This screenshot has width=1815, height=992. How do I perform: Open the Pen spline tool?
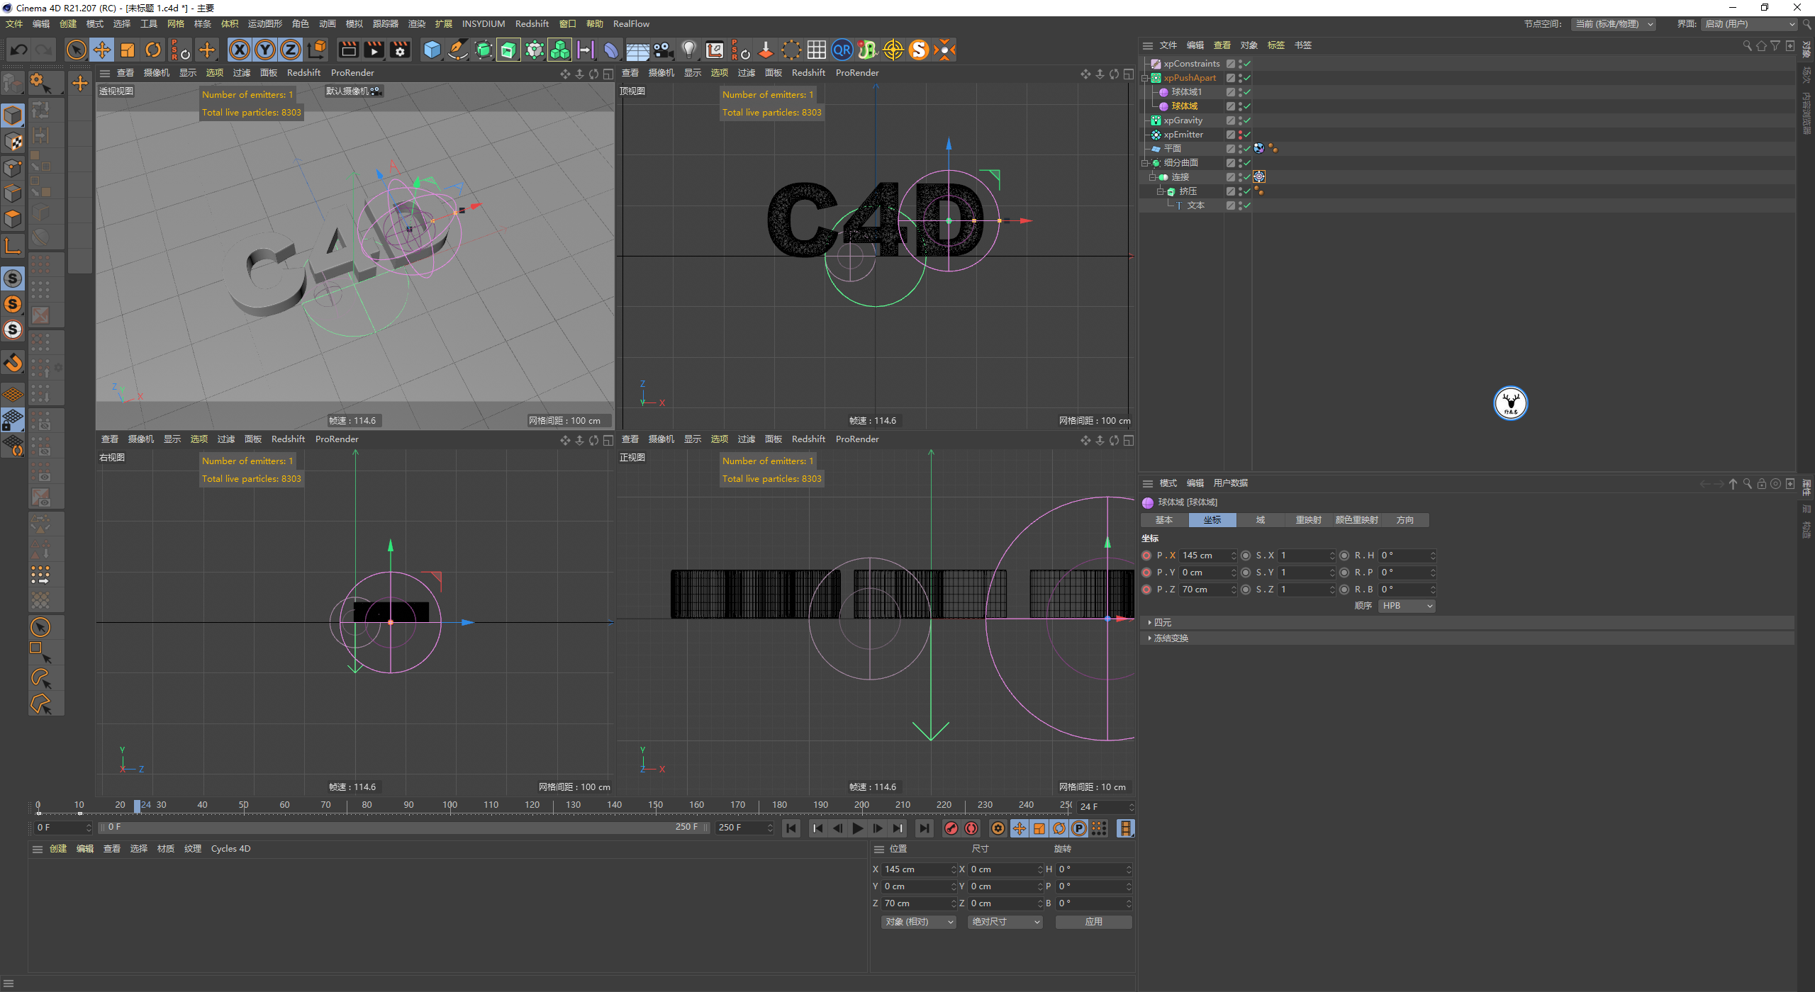tap(458, 50)
